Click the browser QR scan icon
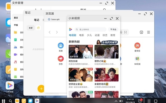166x103 pixels. click(125, 32)
